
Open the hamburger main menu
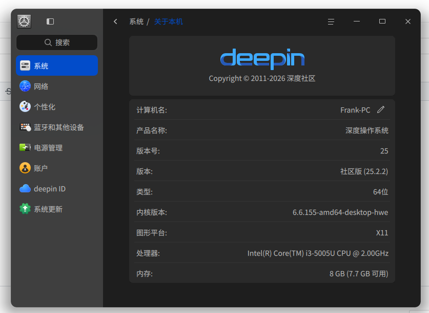click(331, 21)
